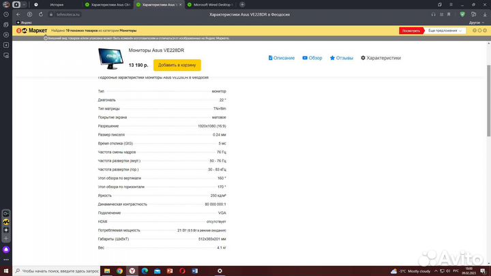Screen dimensions: 491x276
Task: Open the Mail app in the taskbar
Action: [x=158, y=271]
